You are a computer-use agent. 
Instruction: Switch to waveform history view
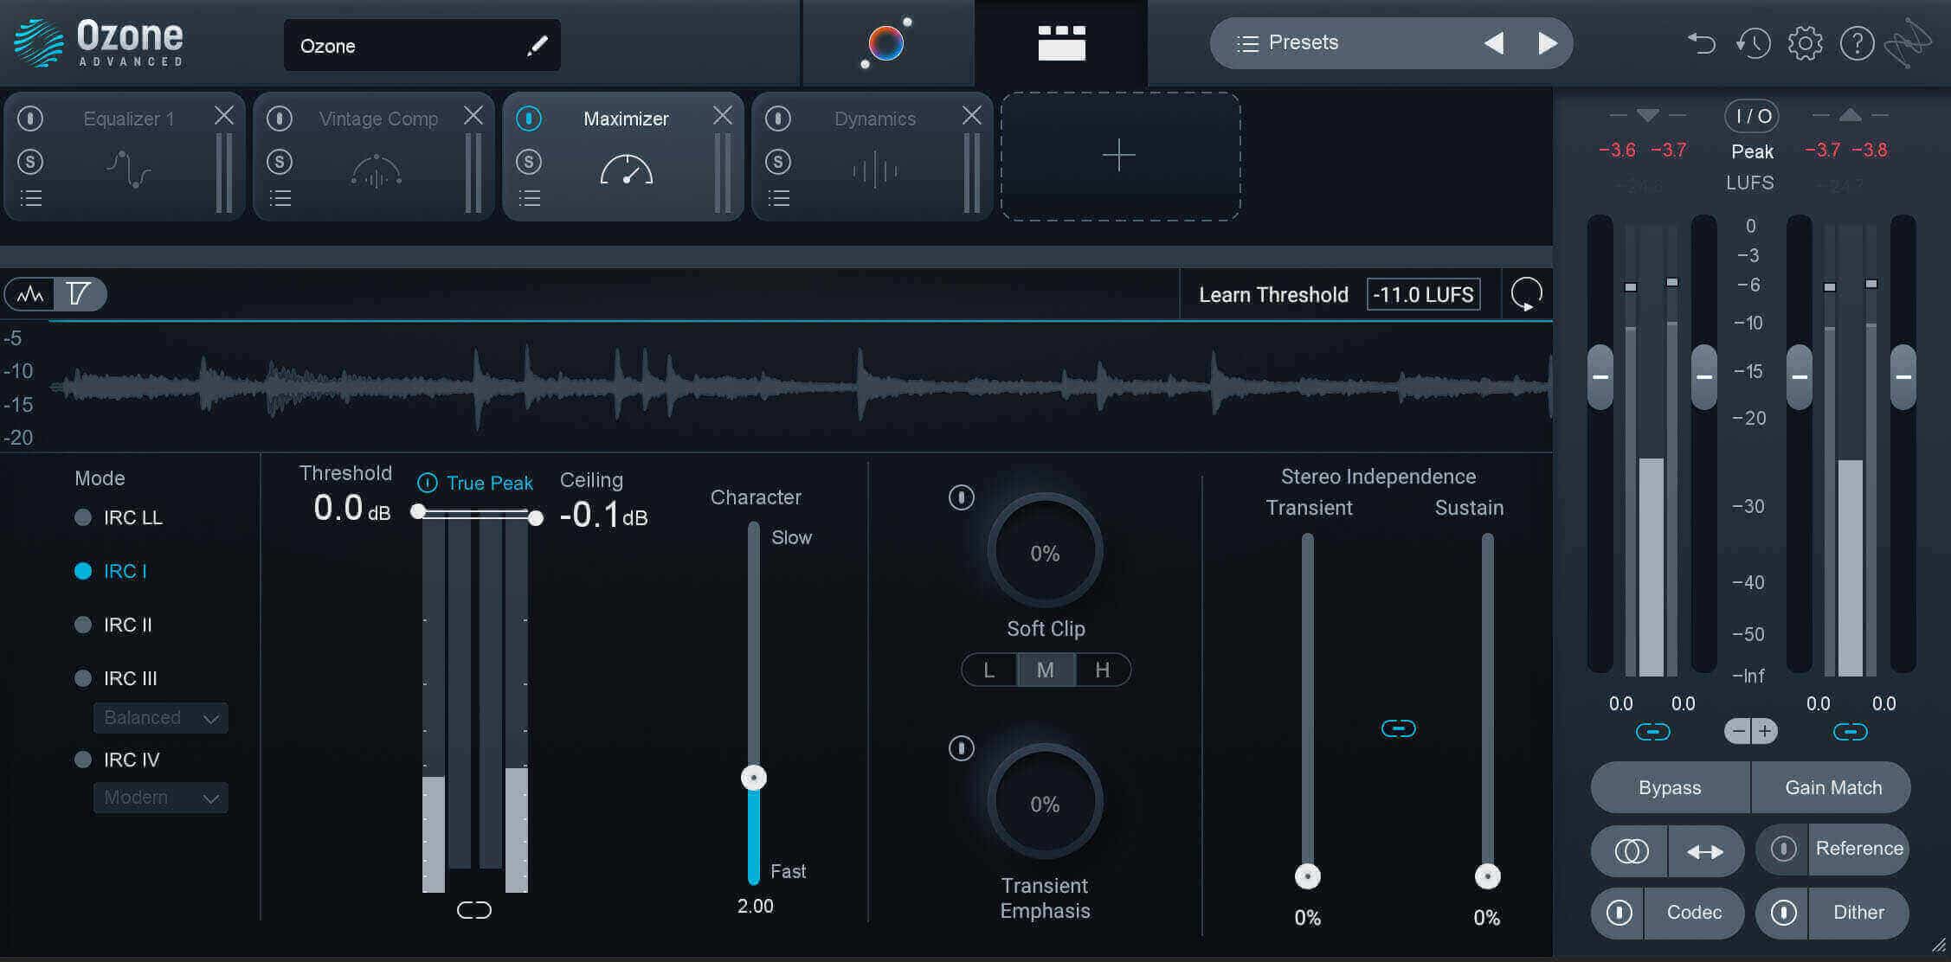30,294
